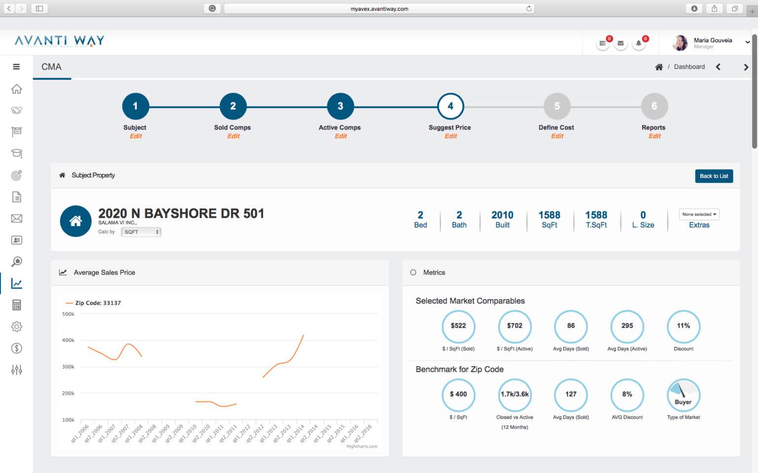This screenshot has height=473, width=758.
Task: Open the envelope mail icon in sidebar
Action: point(16,219)
